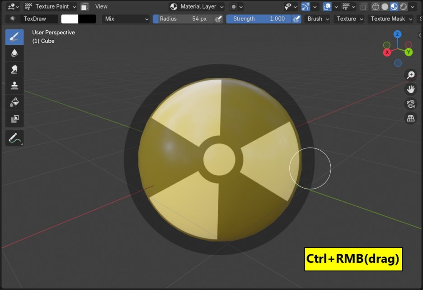Click the Material Layer sphere icon

pos(174,7)
